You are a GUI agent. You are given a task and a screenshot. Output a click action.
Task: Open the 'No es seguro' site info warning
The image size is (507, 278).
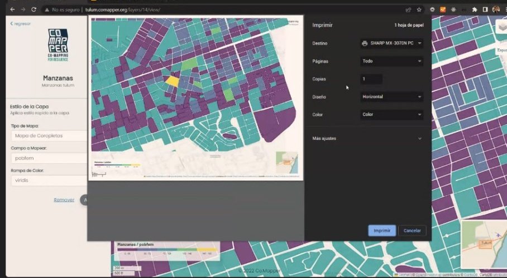(x=62, y=9)
